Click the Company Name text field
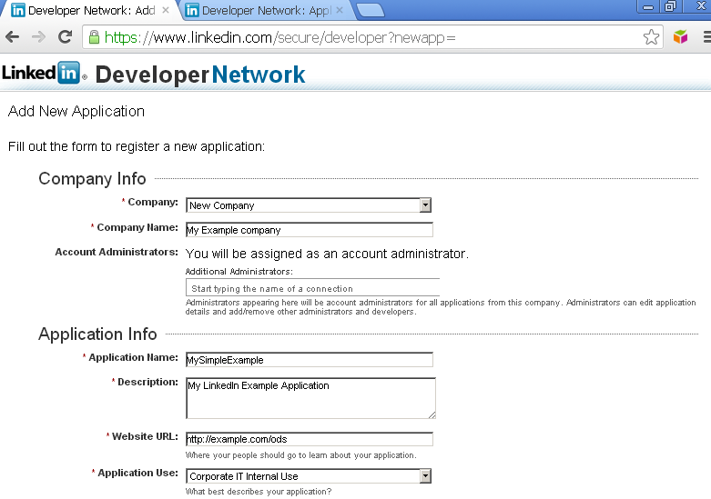The width and height of the screenshot is (711, 499). click(309, 230)
